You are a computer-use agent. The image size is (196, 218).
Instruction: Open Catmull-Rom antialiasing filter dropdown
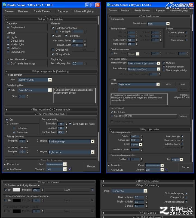pyautogui.click(x=50, y=90)
